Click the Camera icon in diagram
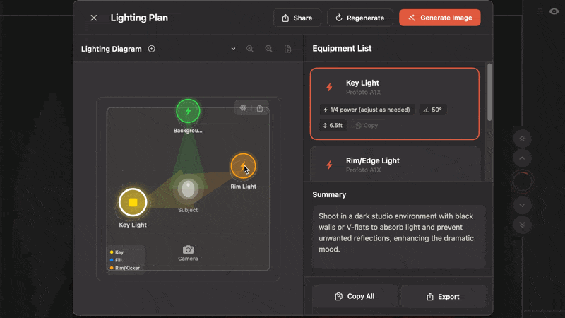The height and width of the screenshot is (318, 565). click(x=188, y=249)
